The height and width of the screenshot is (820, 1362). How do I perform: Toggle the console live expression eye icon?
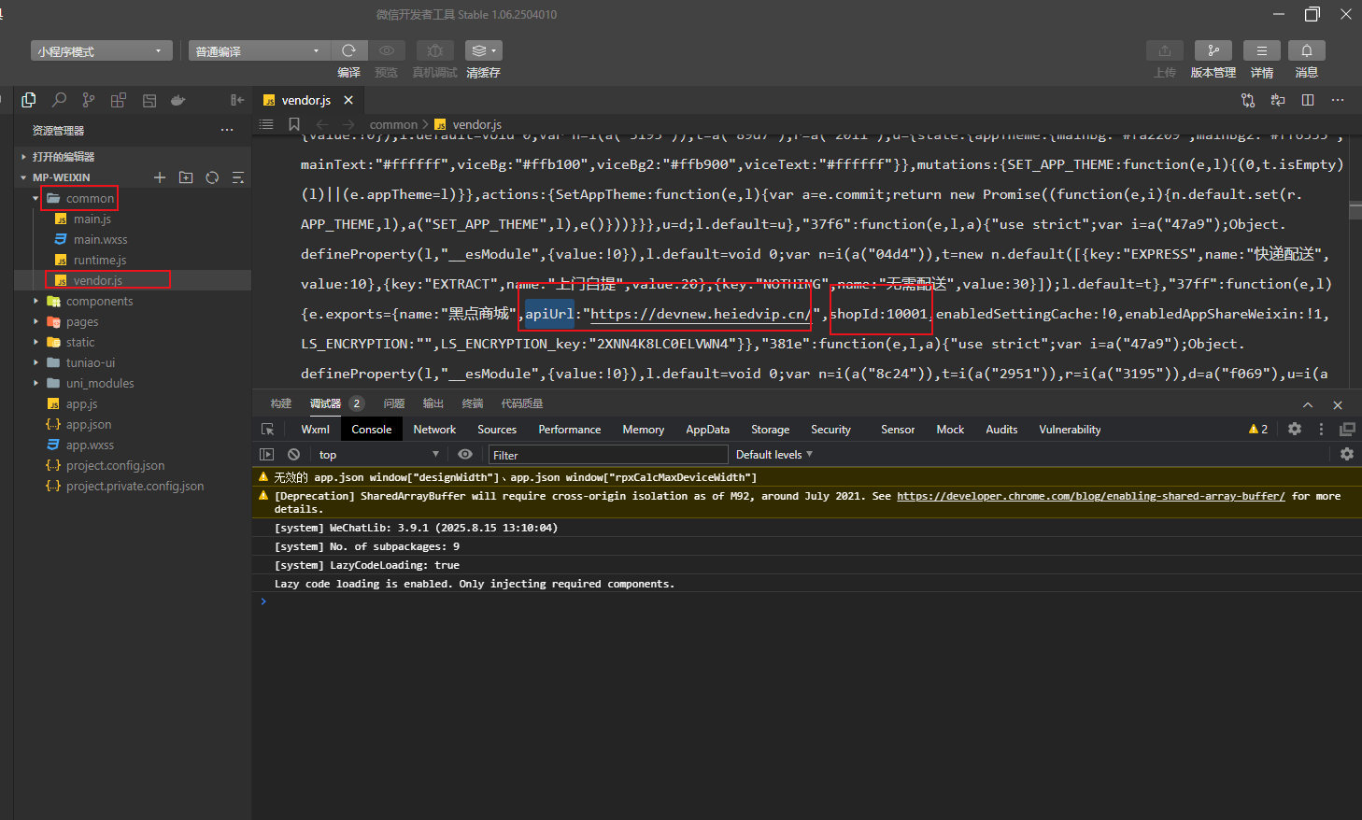click(x=465, y=455)
